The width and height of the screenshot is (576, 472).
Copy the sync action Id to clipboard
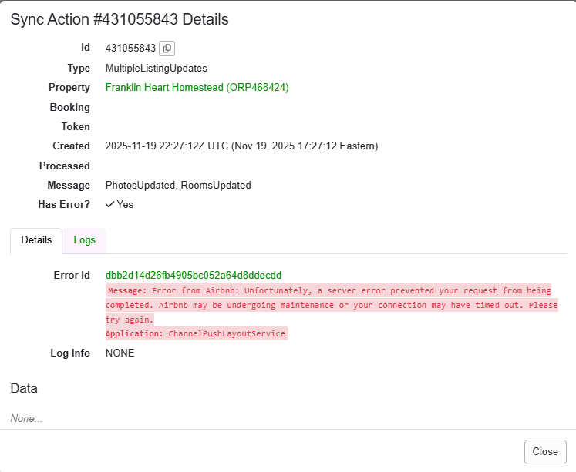(167, 49)
